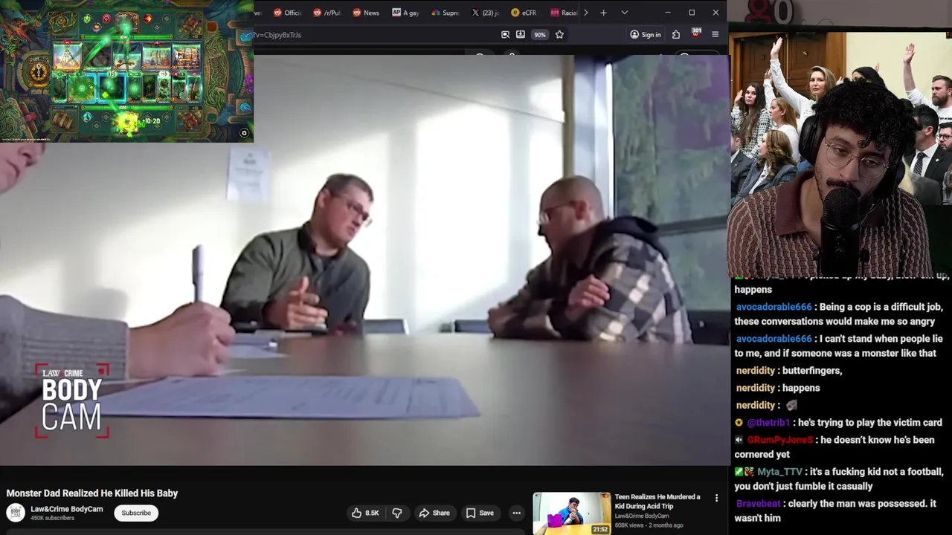Toggle picture-in-picture or reader icon in address bar
The width and height of the screenshot is (952, 535).
pos(506,34)
